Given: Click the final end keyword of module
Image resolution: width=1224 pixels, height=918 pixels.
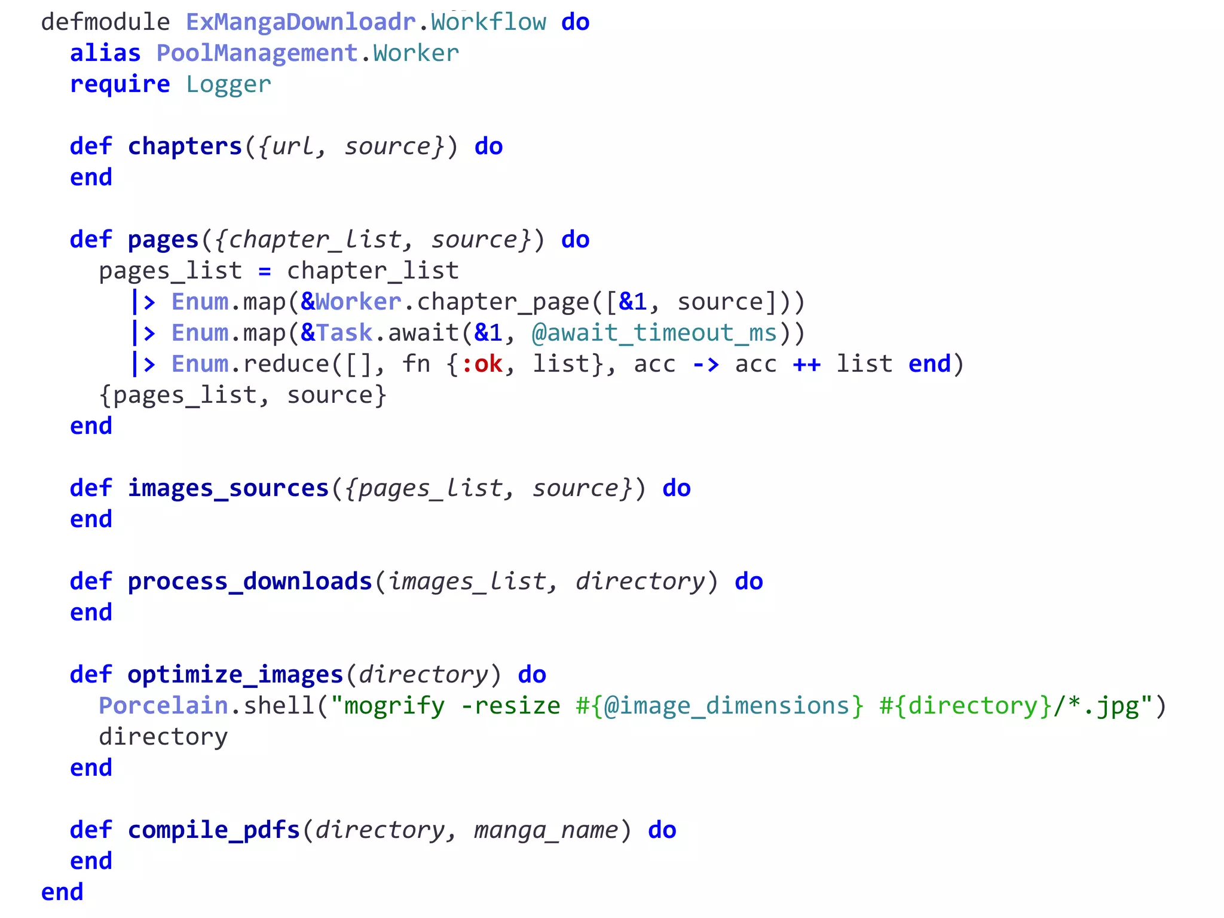Looking at the screenshot, I should [x=62, y=892].
